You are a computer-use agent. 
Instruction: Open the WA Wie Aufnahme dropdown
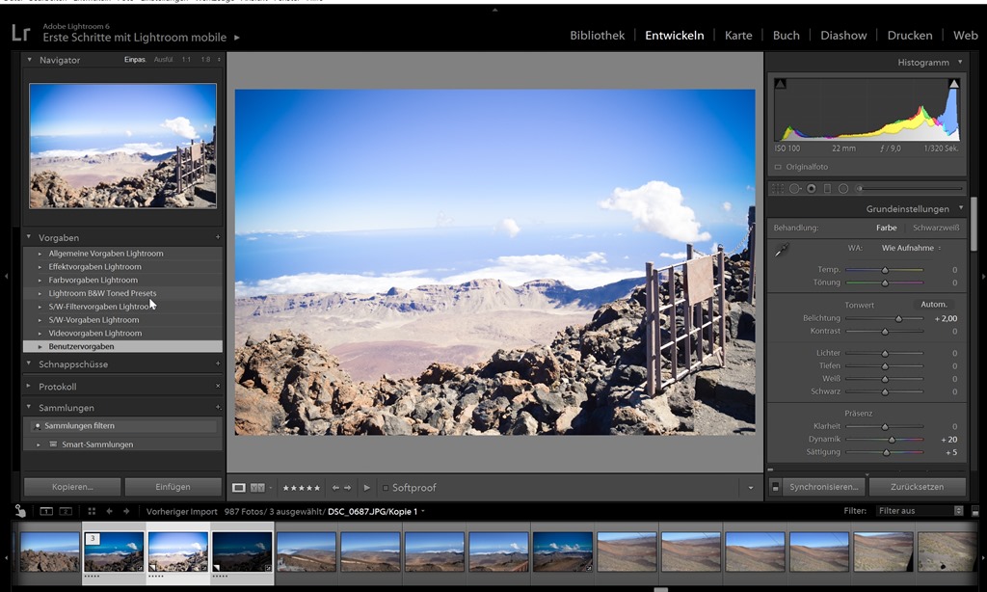coord(911,248)
